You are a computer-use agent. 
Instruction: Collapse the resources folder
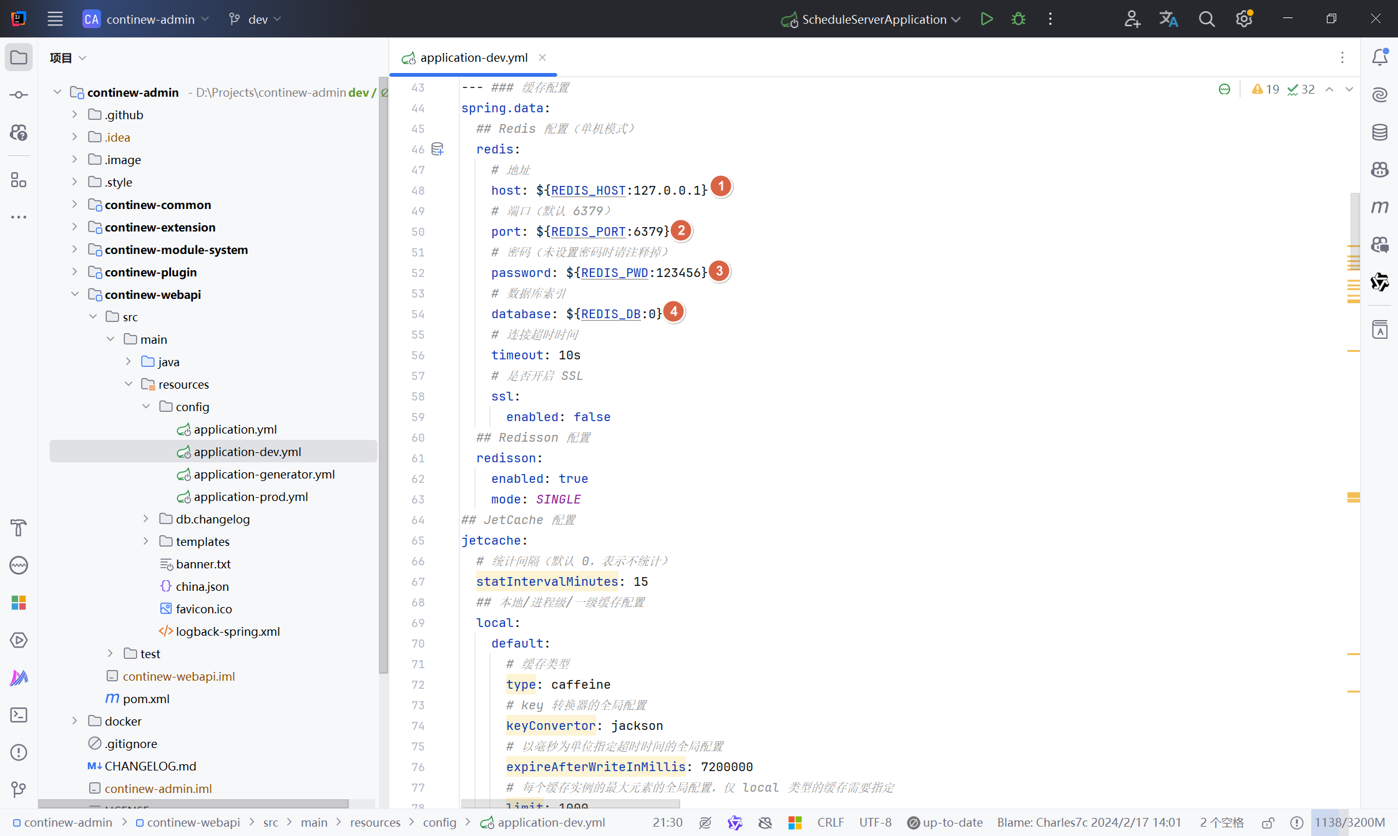tap(129, 384)
